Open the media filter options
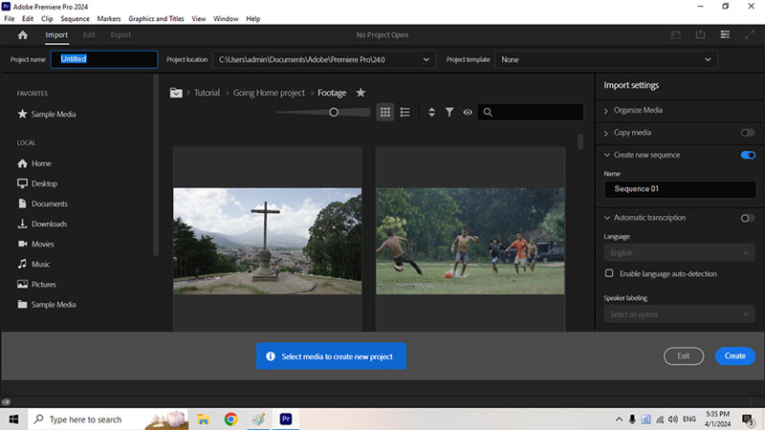This screenshot has width=765, height=430. (449, 112)
